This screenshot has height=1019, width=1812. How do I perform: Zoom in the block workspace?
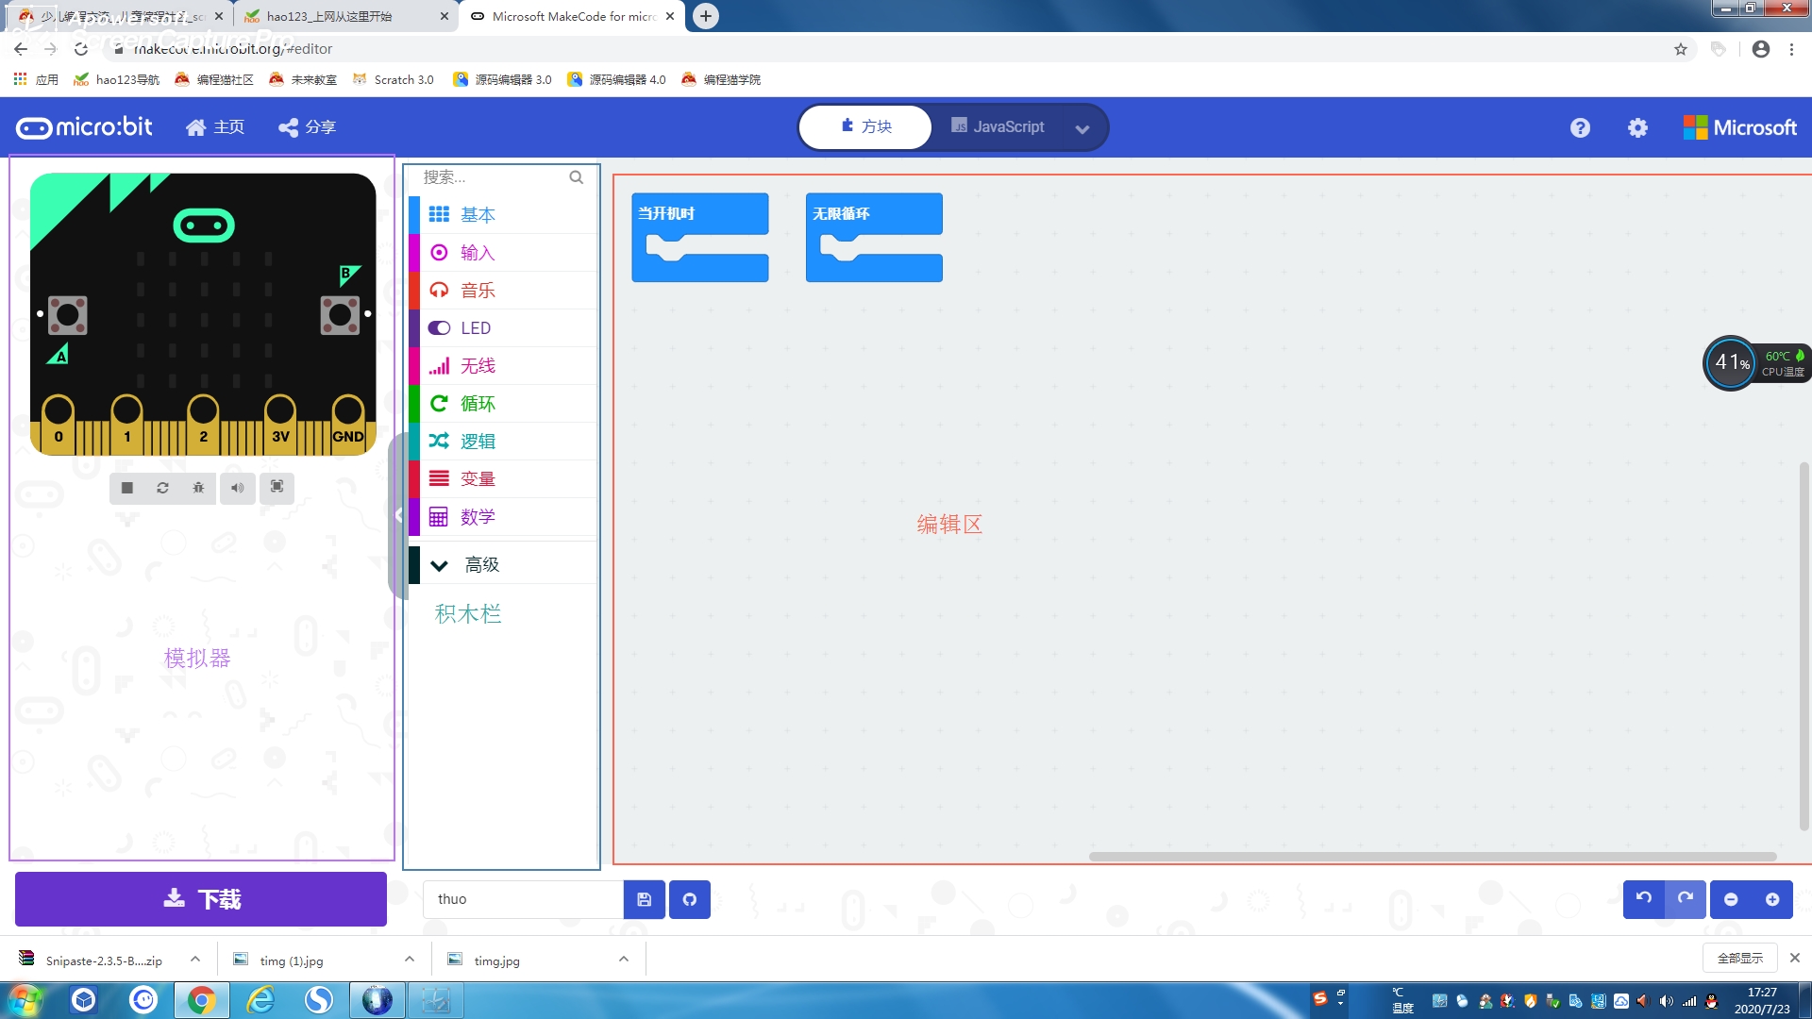[1772, 900]
